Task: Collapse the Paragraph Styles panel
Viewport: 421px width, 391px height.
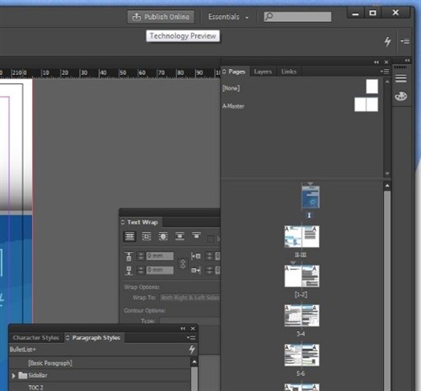Action: click(x=183, y=329)
